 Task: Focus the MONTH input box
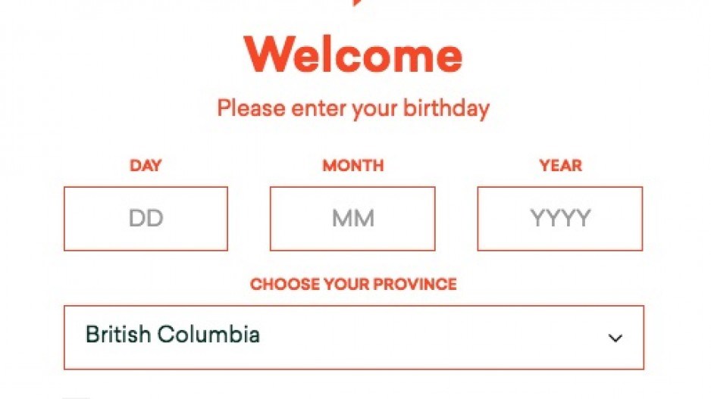pos(352,218)
